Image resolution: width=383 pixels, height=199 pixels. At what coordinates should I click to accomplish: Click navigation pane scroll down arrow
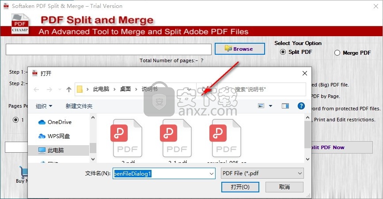pos(93,159)
